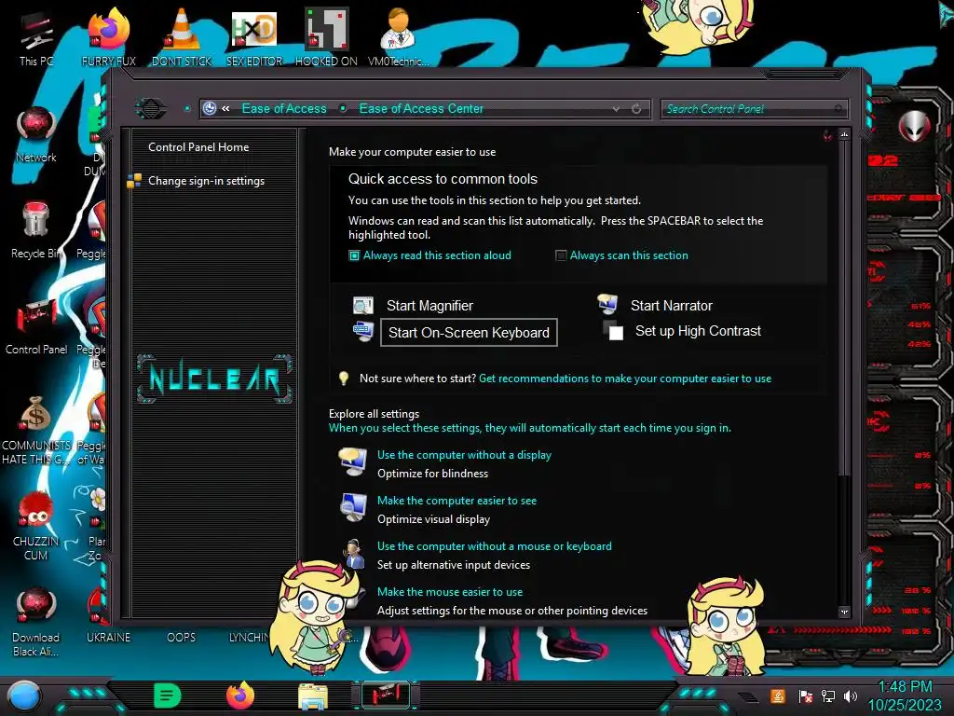Screen dimensions: 954x716
Task: Click Start Magnifier
Action: pyautogui.click(x=429, y=306)
